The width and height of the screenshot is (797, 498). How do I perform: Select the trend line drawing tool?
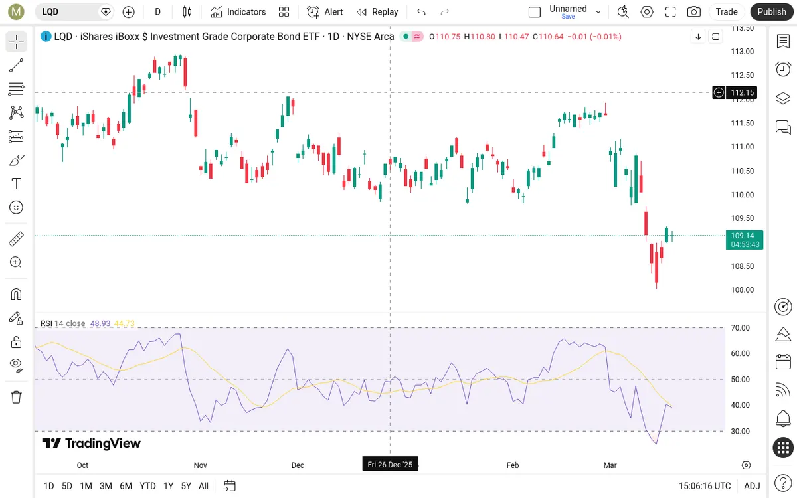click(17, 65)
